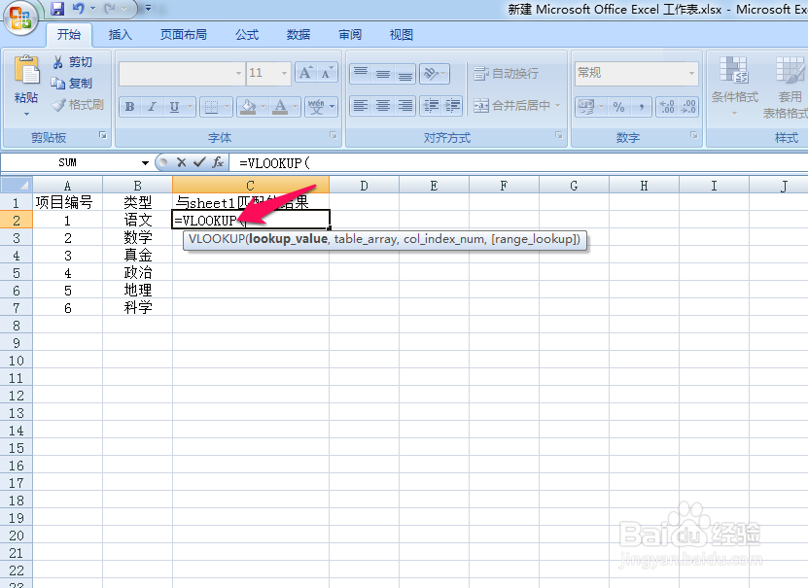Decrease font size with small A
This screenshot has width=808, height=588.
327,73
